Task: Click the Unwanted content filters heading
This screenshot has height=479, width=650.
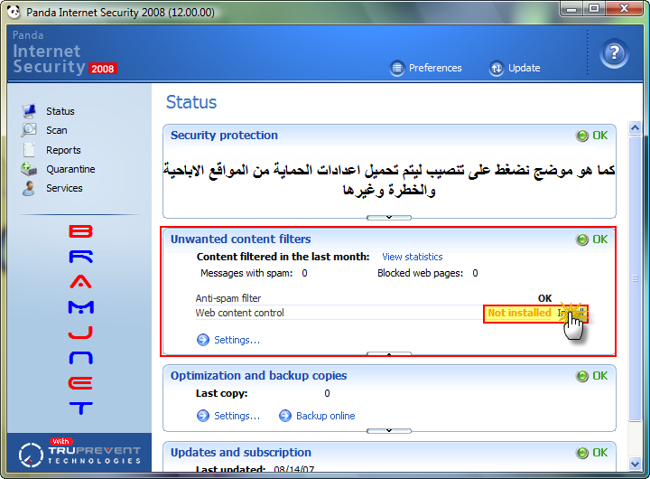Action: click(x=241, y=239)
